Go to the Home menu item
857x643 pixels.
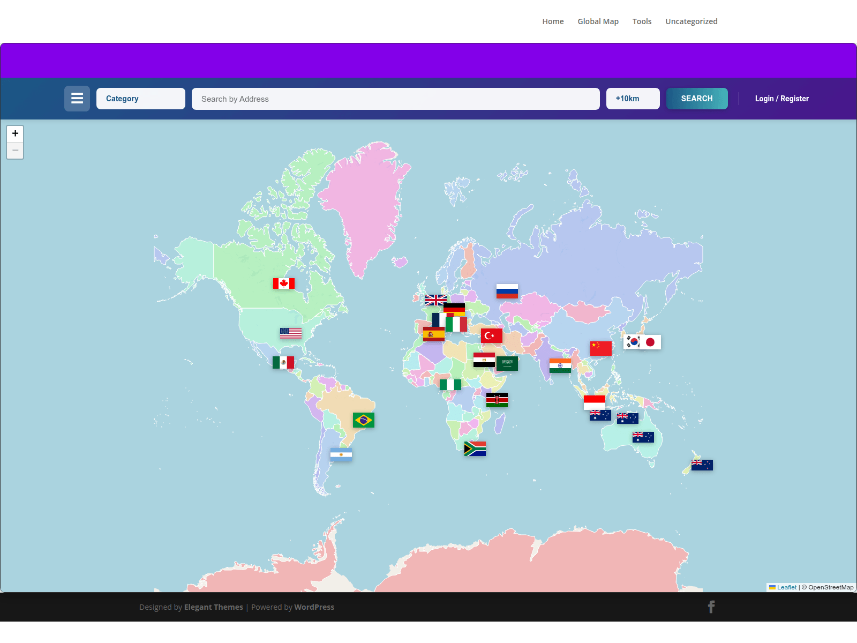553,21
